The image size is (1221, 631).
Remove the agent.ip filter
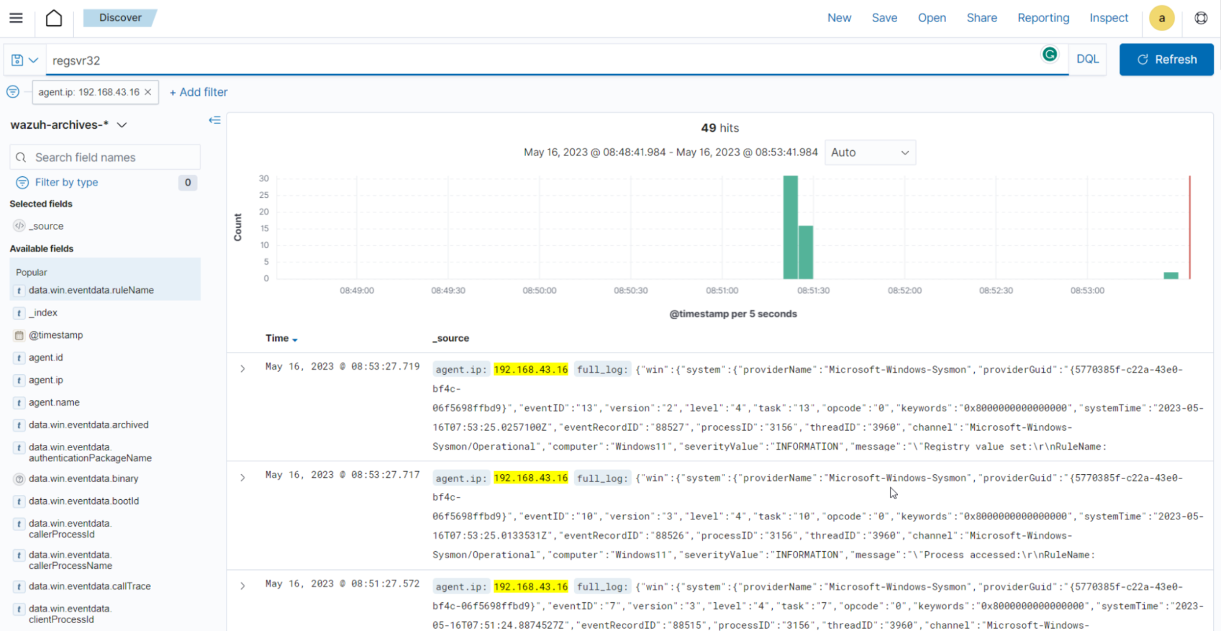pos(148,92)
